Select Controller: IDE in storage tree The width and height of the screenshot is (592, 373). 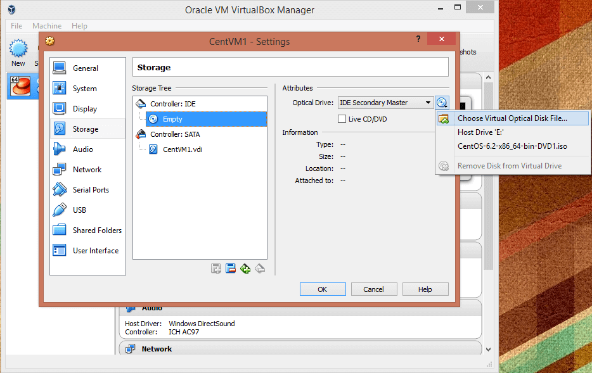coord(172,104)
